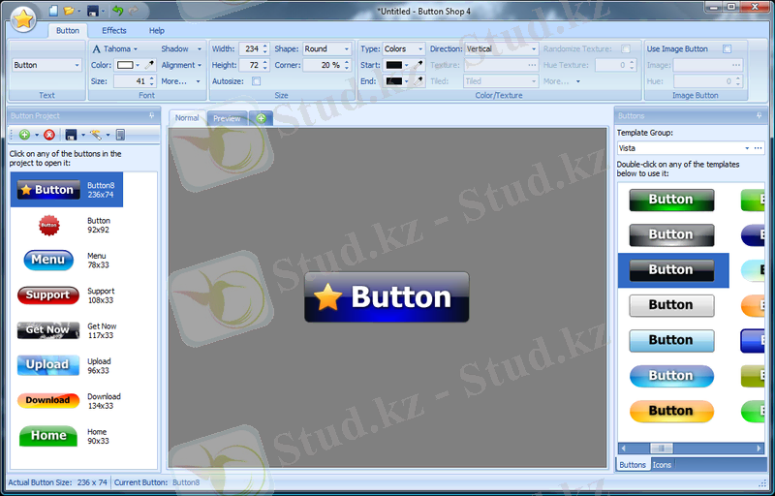Screen dimensions: 775x496
Task: Click the Start color black swatch
Action: 394,65
